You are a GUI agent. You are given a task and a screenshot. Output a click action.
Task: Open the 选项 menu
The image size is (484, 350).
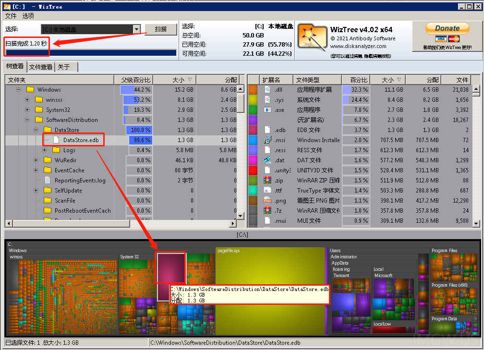click(28, 16)
